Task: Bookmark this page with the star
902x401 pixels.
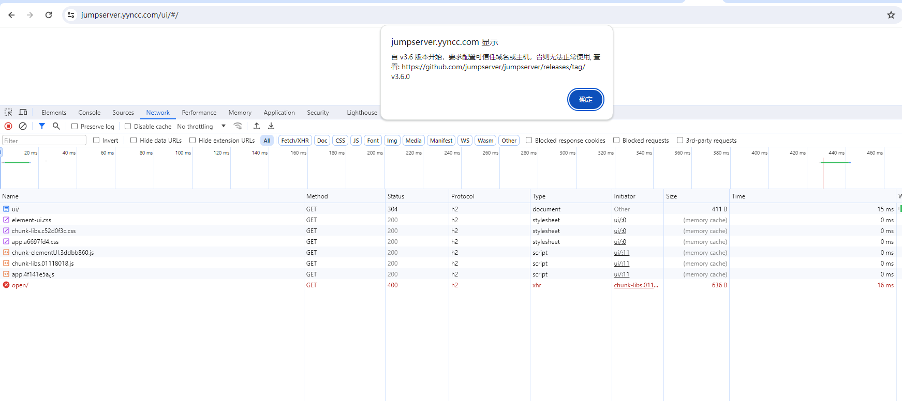Action: pos(891,15)
